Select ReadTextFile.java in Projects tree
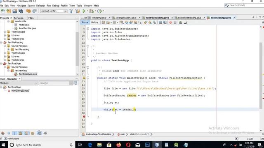The width and height of the screenshot is (264, 148). (x=28, y=28)
